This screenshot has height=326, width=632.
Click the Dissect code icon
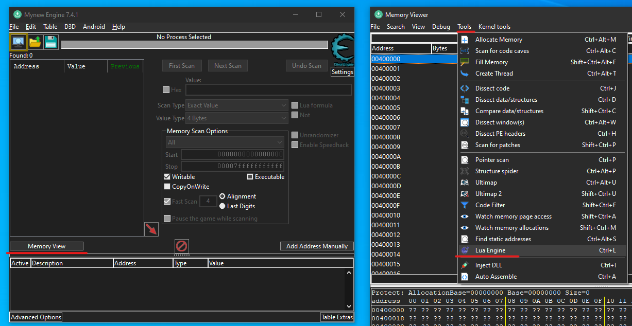(x=465, y=88)
